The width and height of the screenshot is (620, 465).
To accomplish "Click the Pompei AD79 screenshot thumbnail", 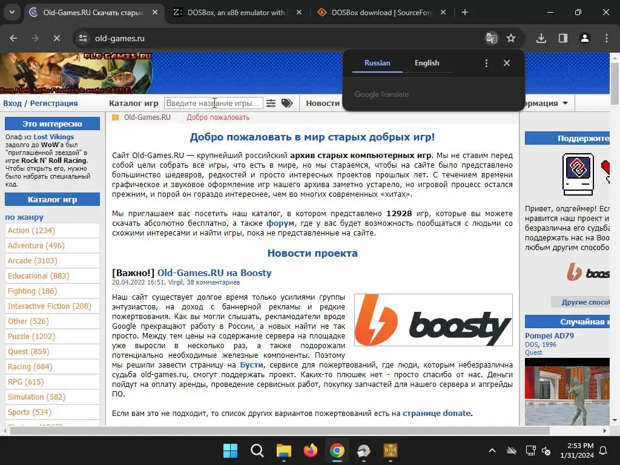I will coord(567,392).
